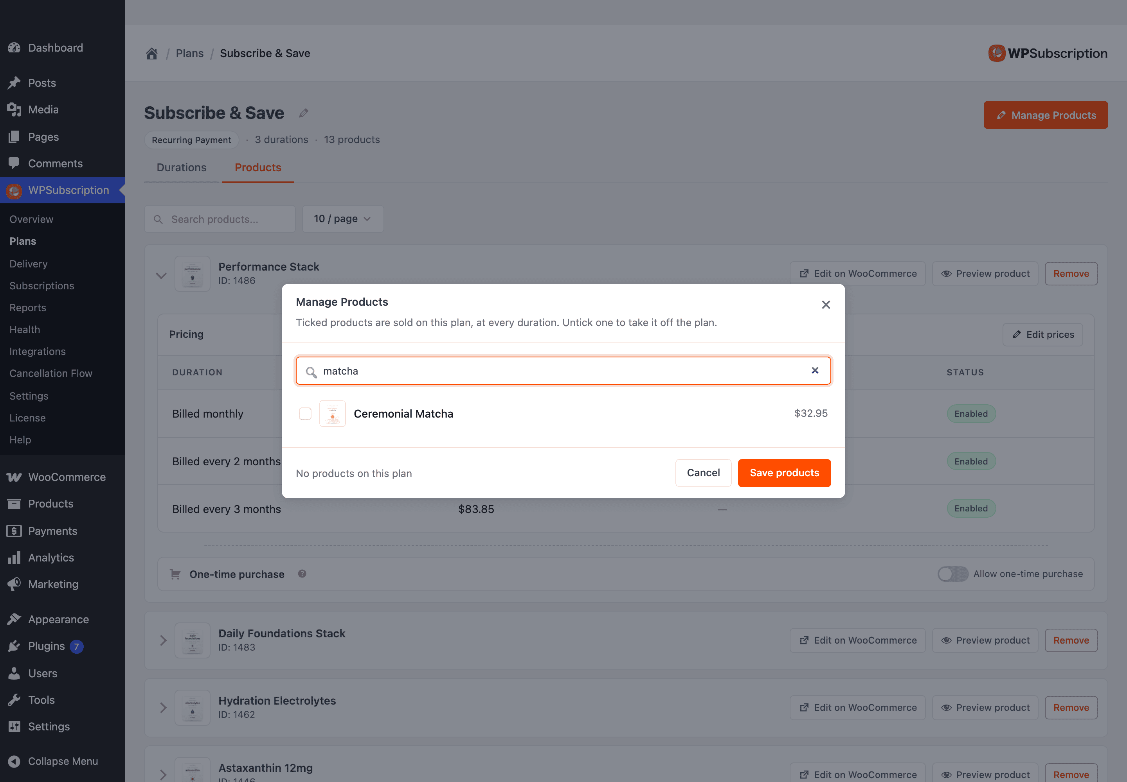Remove Performance Stack from plan

[x=1071, y=273]
